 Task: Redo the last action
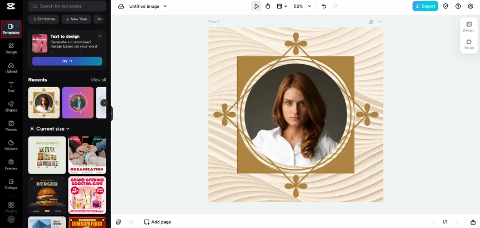pyautogui.click(x=336, y=6)
